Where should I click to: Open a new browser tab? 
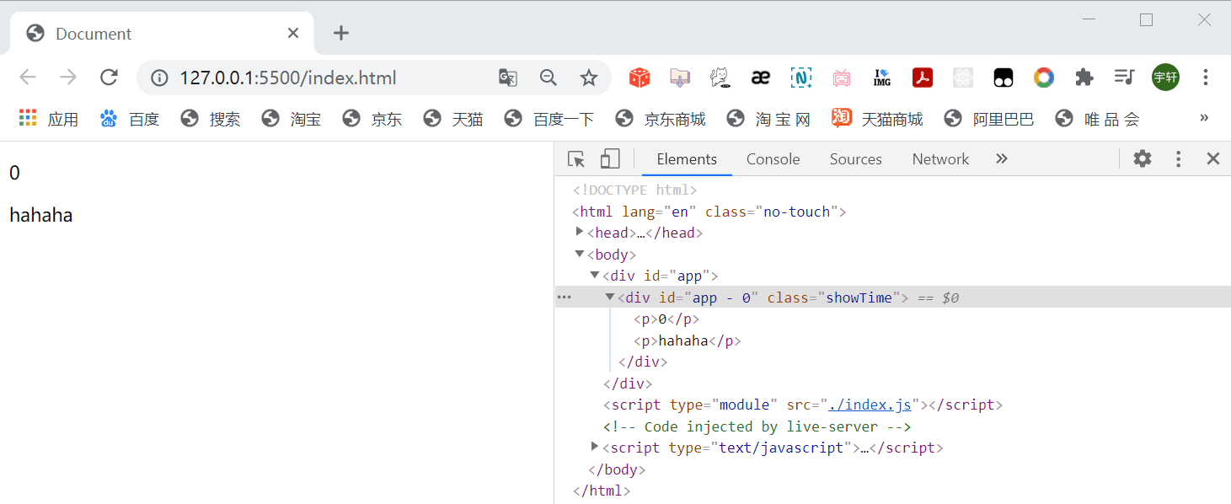340,33
